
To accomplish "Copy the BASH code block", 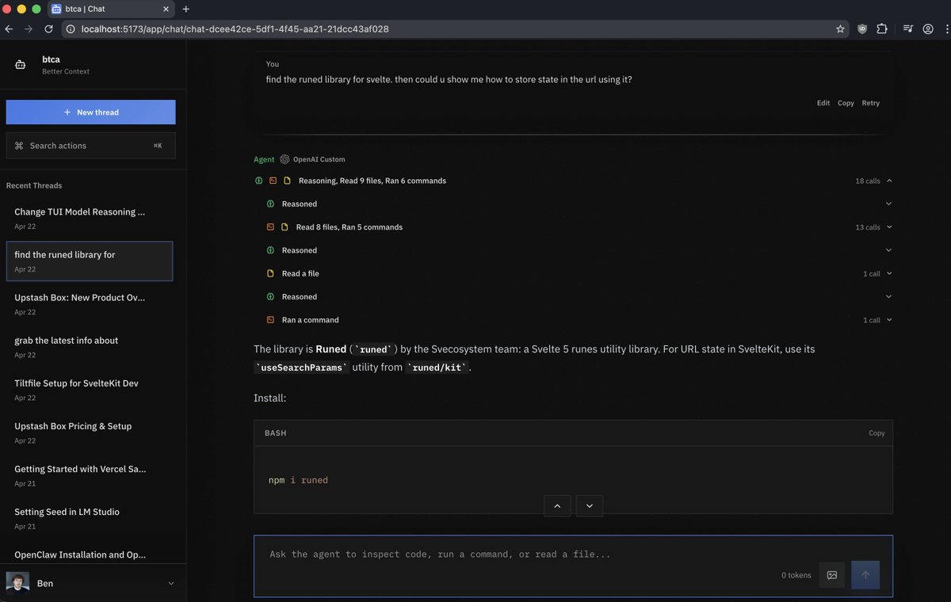I will coord(877,433).
